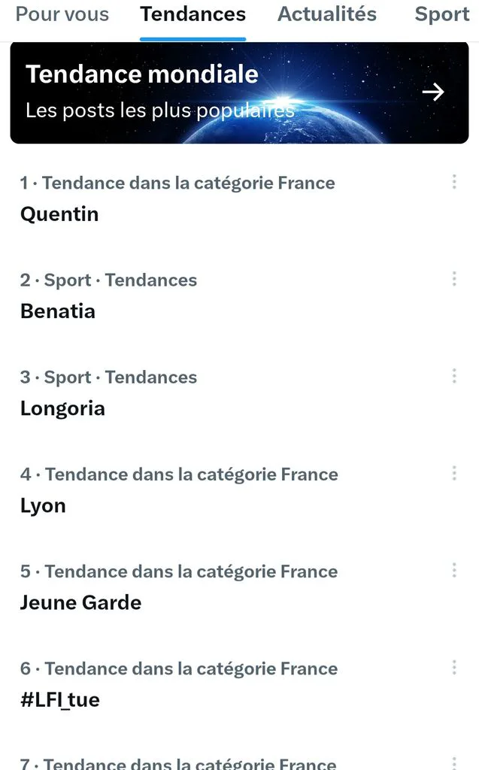The image size is (479, 770).
Task: Open more options for trend number 7
Action: [454, 762]
